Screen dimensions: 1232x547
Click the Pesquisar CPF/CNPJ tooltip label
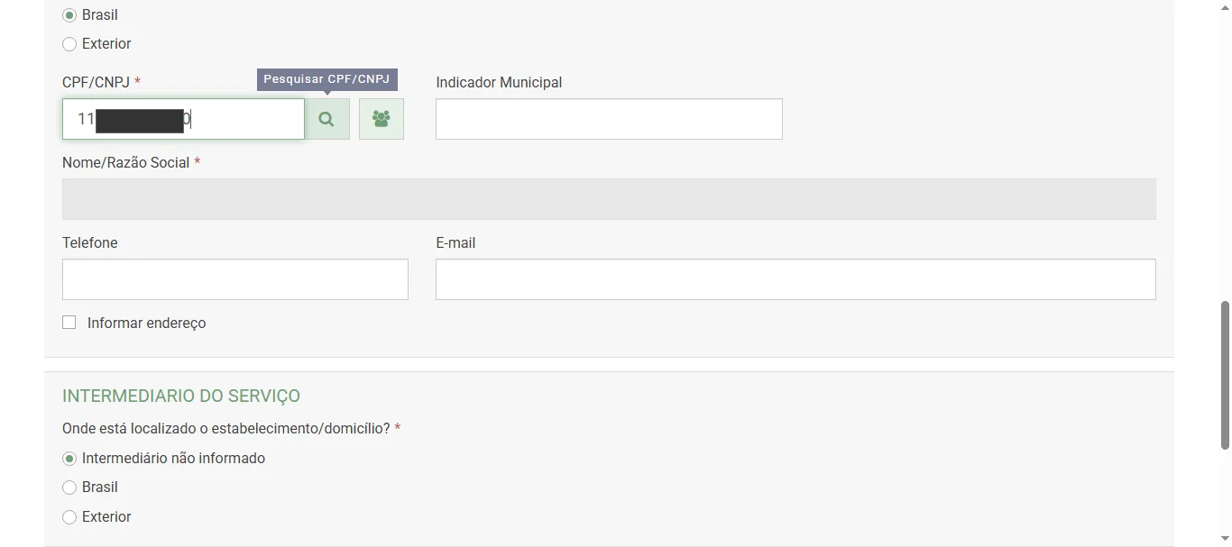(326, 78)
